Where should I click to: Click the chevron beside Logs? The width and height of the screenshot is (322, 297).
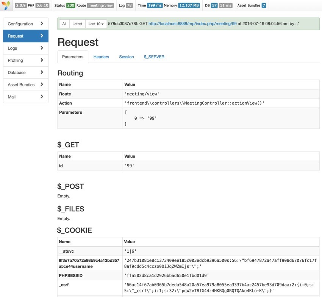point(42,48)
